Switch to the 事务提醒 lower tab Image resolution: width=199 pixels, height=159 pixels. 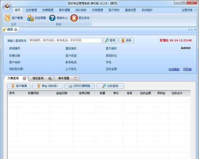coord(67,79)
